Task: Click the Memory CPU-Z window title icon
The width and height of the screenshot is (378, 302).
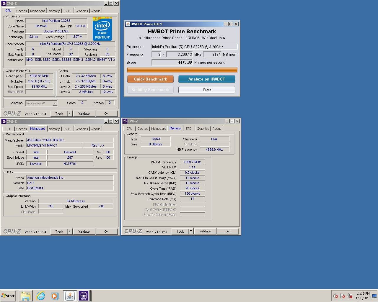Action: click(125, 121)
